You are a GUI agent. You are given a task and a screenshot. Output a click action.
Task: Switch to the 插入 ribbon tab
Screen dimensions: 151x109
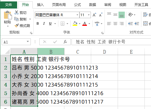40,5
